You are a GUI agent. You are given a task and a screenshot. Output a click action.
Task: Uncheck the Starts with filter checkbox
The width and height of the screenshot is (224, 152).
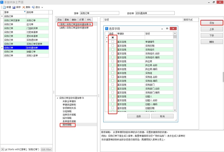(6, 149)
